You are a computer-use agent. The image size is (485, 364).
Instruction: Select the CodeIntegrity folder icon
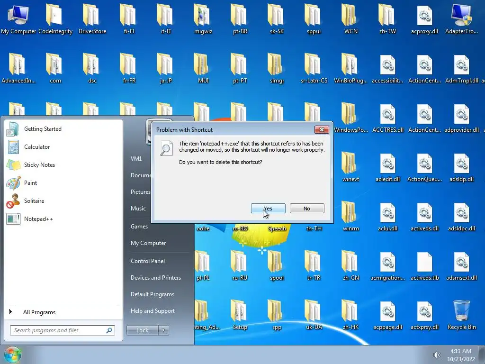point(55,18)
